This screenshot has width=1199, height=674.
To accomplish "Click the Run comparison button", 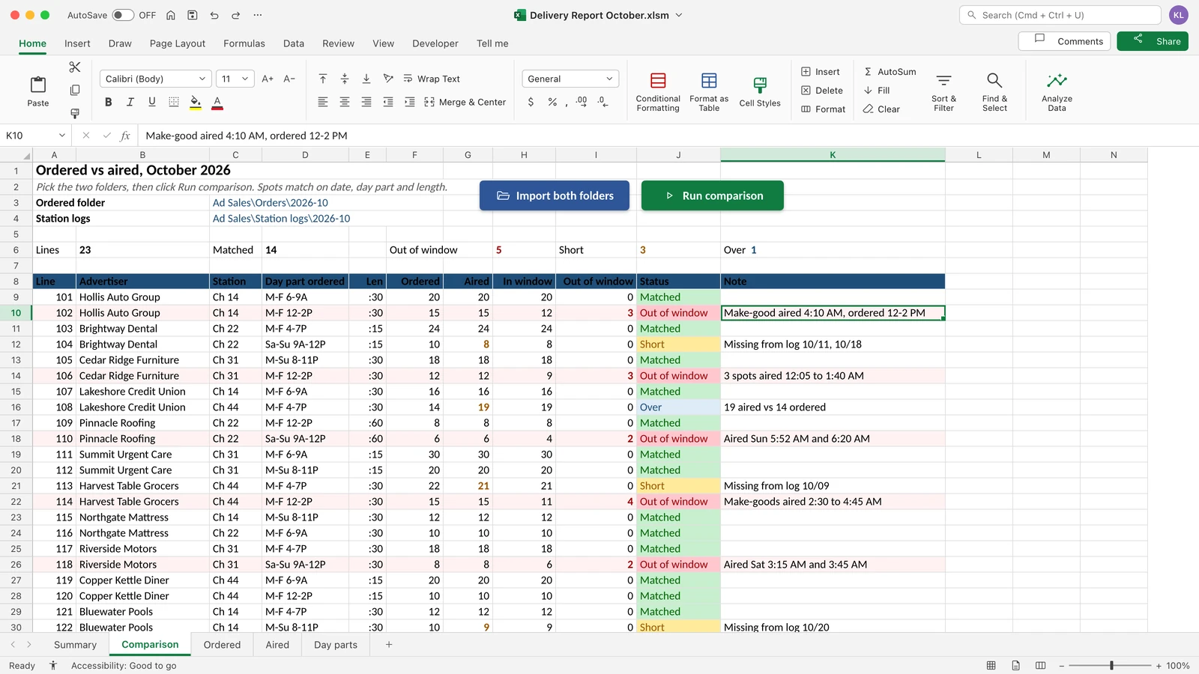I will pos(713,195).
